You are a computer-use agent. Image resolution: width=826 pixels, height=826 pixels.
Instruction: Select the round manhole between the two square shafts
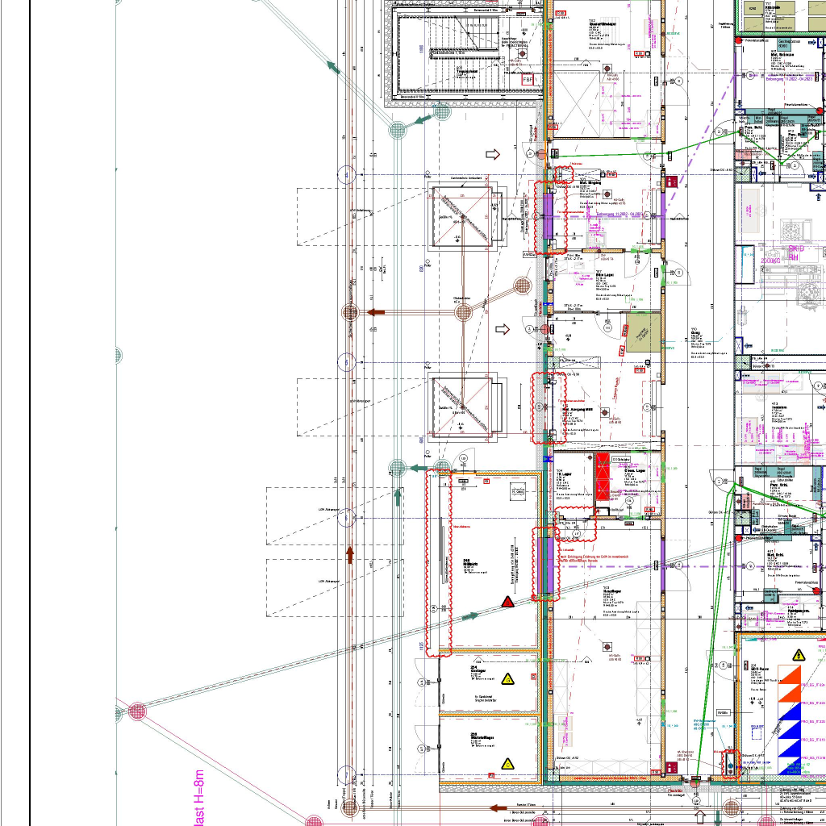point(463,312)
